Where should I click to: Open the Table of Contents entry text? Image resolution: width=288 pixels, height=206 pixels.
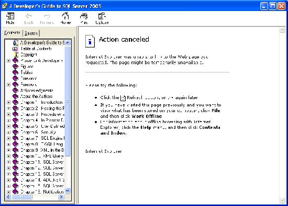36,49
